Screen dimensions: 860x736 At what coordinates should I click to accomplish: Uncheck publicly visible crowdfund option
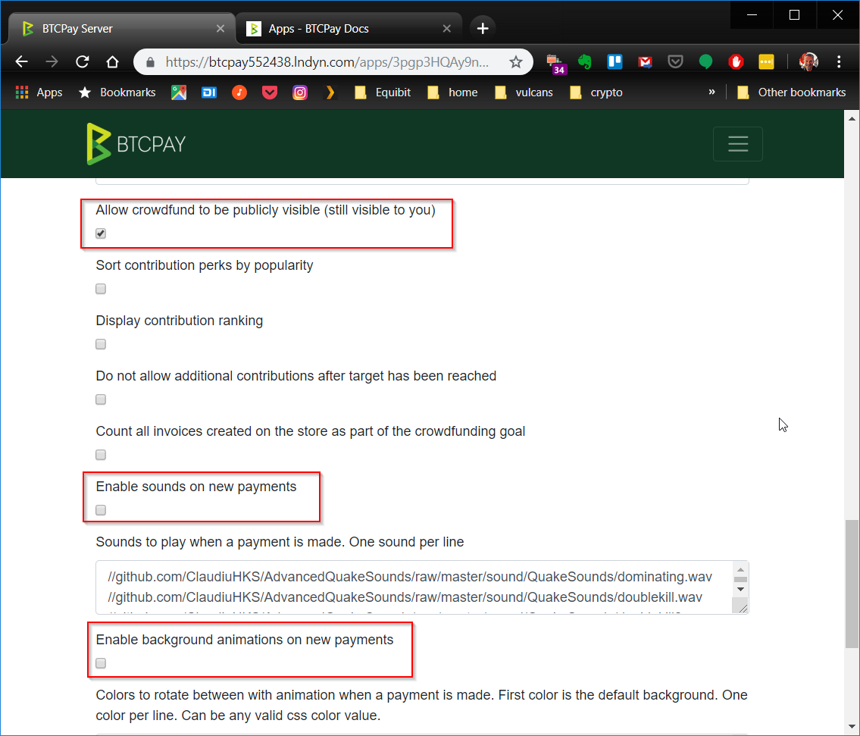(101, 233)
